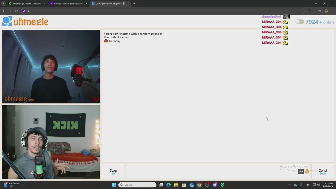Launch Microsoft Edge from taskbar
The height and width of the screenshot is (189, 336).
tap(169, 185)
